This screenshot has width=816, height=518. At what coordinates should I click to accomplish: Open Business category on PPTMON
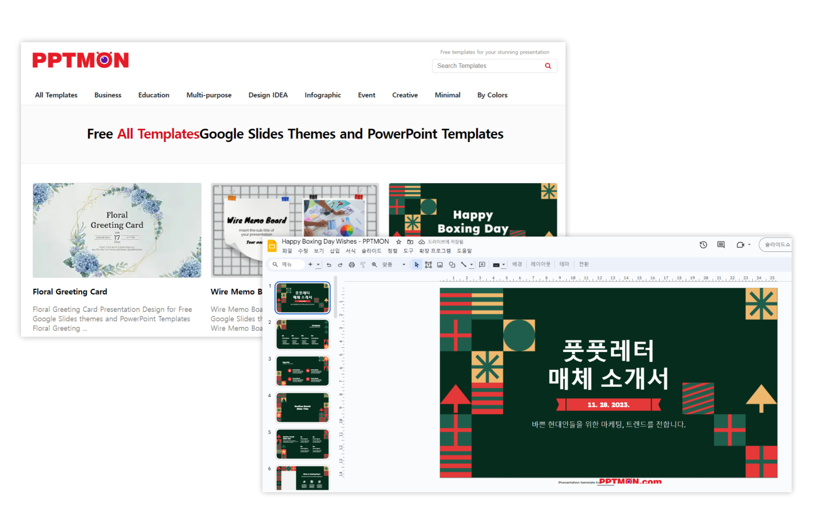[108, 95]
